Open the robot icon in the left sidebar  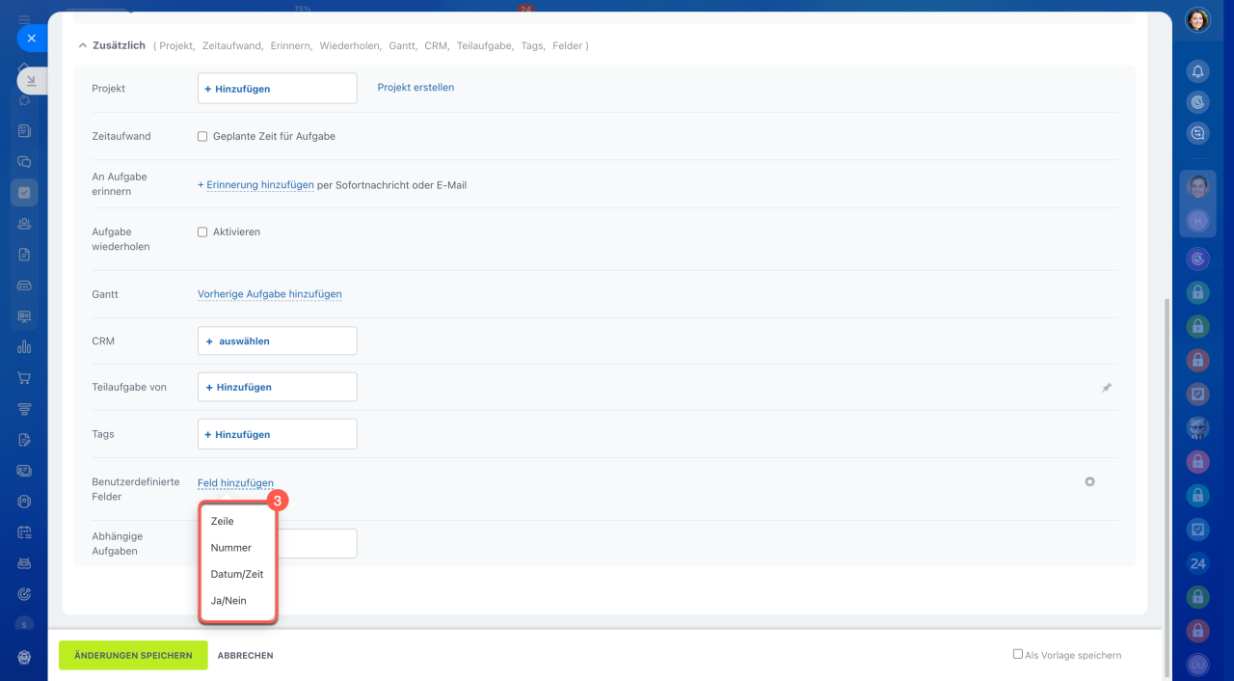pos(24,563)
